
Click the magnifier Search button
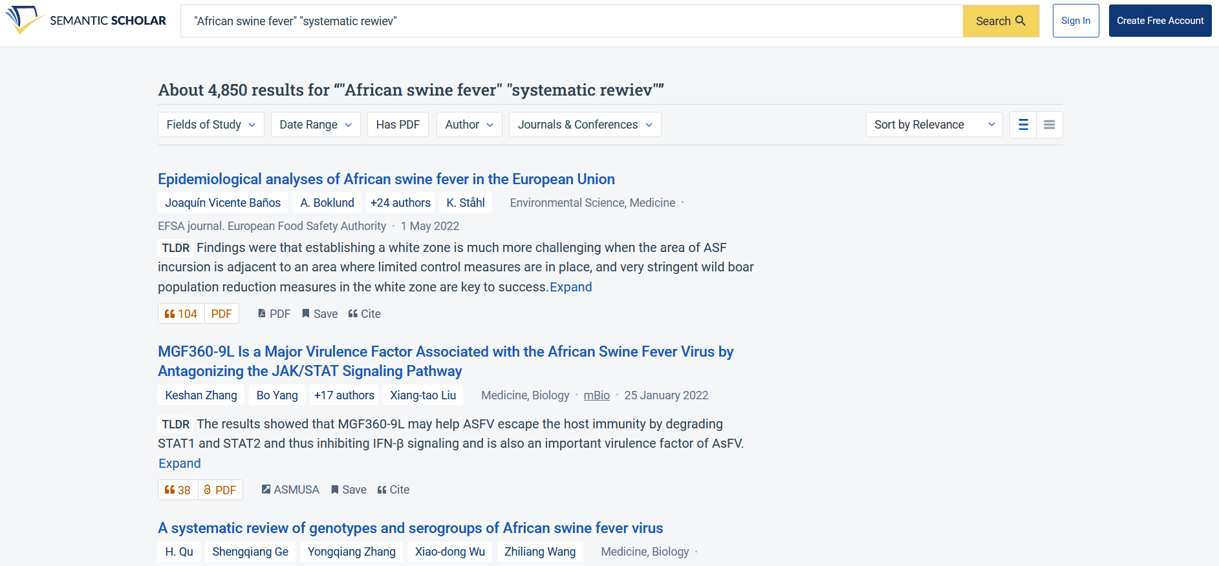1000,21
